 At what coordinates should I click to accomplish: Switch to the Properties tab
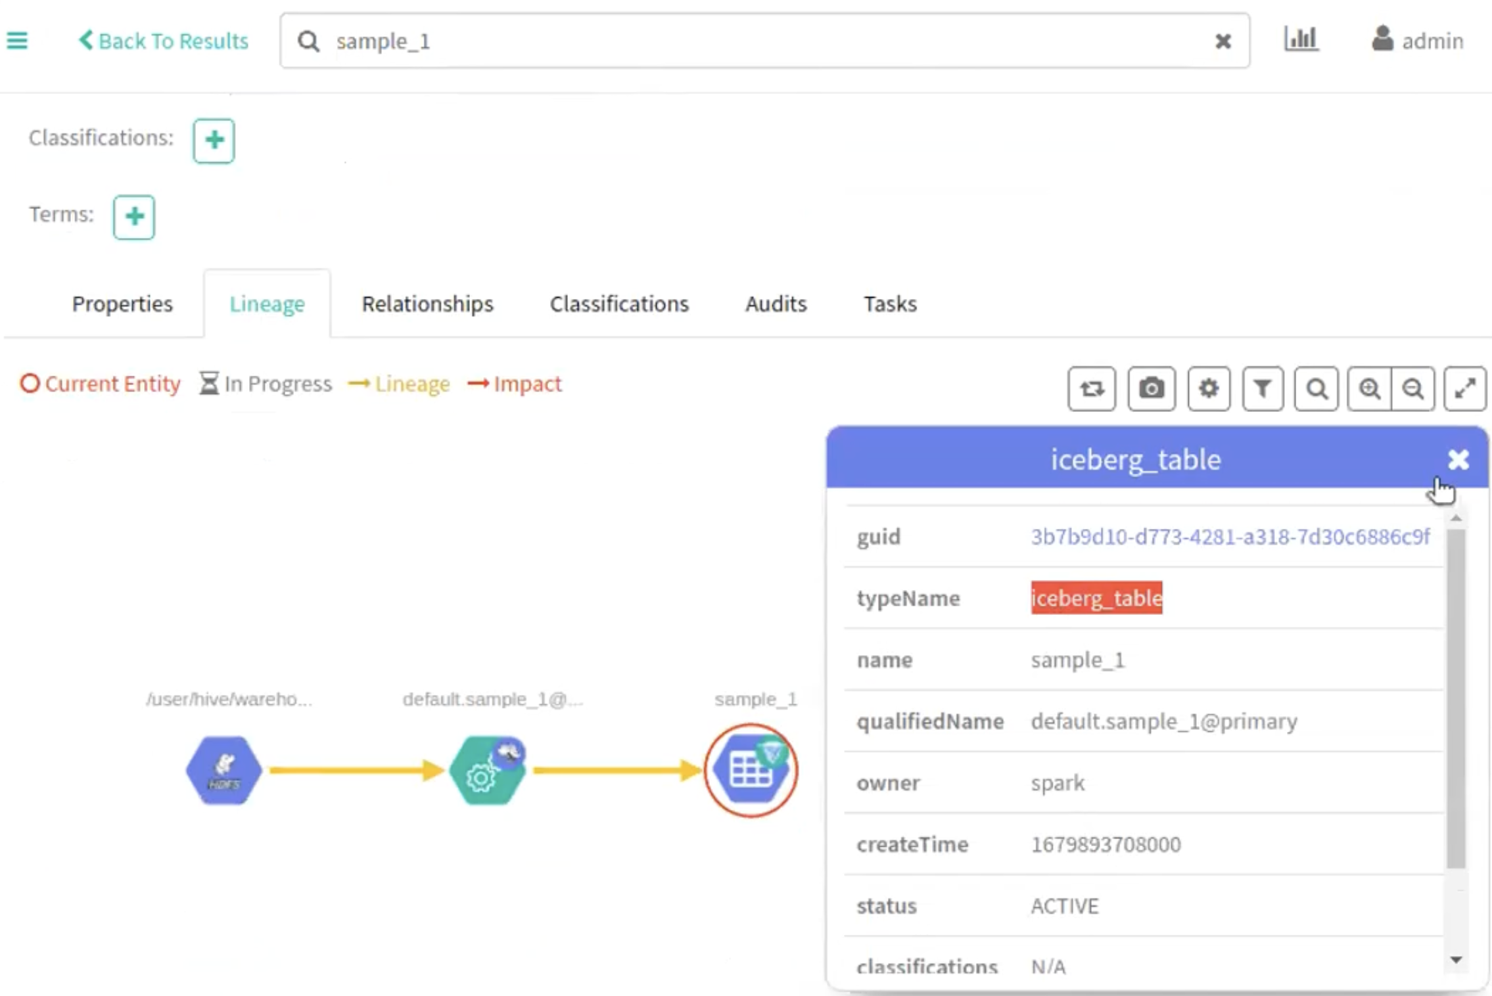coord(122,304)
